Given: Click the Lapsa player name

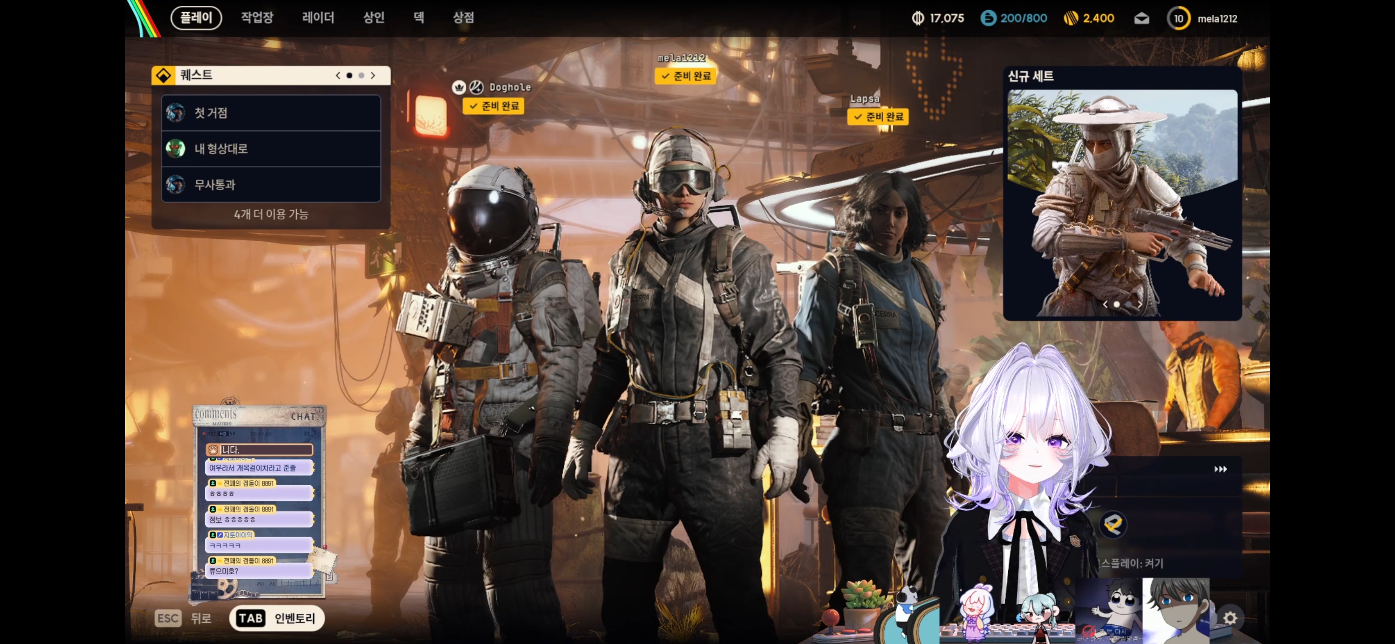Looking at the screenshot, I should click(x=865, y=98).
